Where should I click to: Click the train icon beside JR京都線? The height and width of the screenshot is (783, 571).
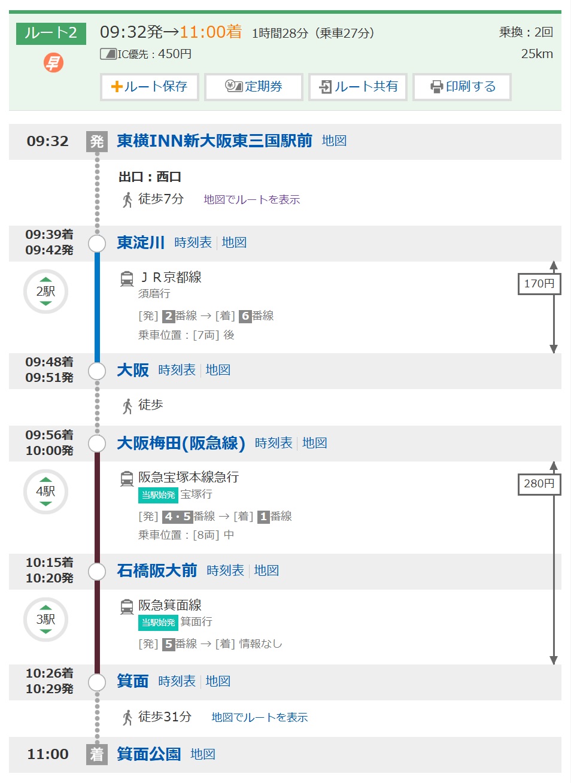point(127,278)
